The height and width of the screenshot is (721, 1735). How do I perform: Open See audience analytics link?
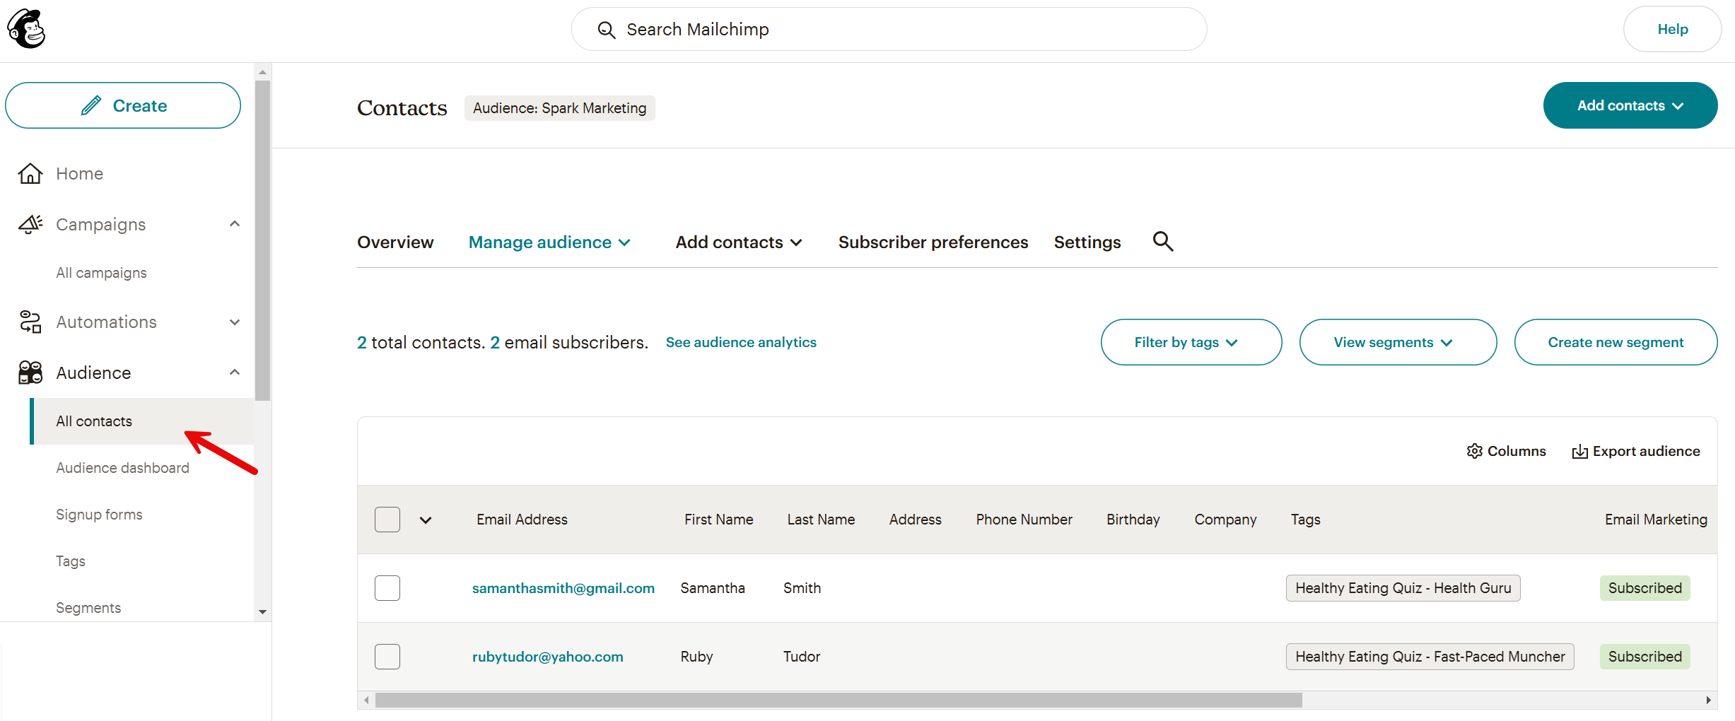tap(740, 342)
